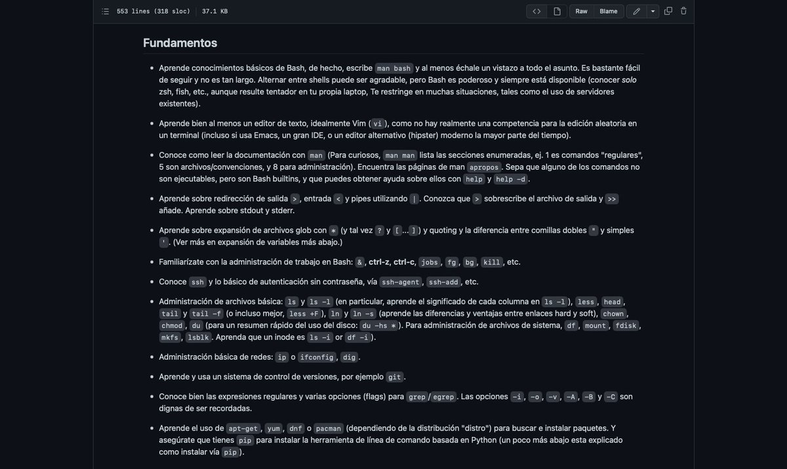
Task: Click the "mount" code snippet
Action: (x=595, y=325)
